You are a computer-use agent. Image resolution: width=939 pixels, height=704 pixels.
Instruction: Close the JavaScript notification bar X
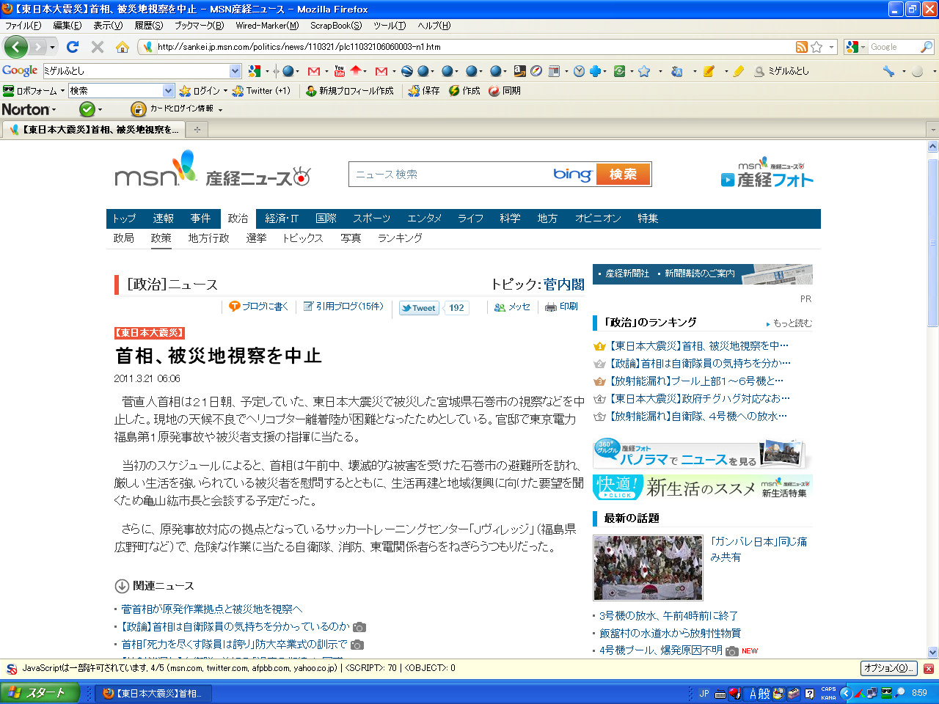[929, 669]
